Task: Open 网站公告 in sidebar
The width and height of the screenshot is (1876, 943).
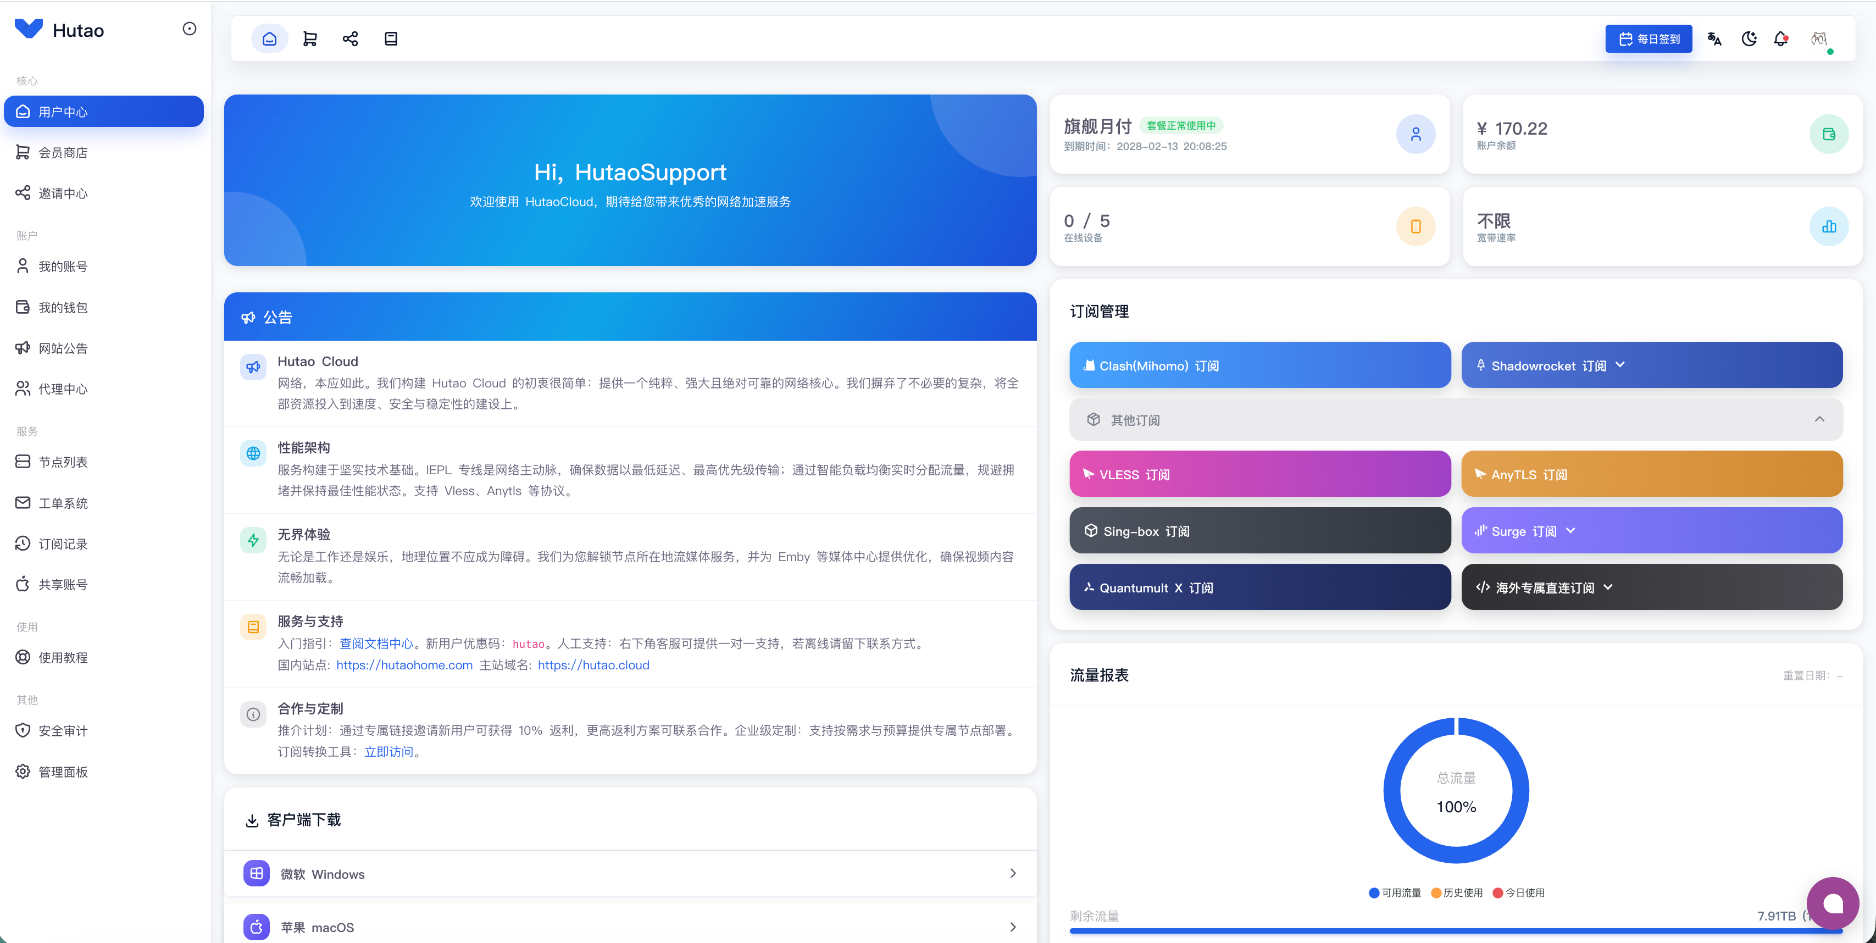Action: pos(104,348)
